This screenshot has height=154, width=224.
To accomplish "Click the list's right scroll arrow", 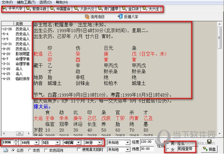I will (29, 134).
